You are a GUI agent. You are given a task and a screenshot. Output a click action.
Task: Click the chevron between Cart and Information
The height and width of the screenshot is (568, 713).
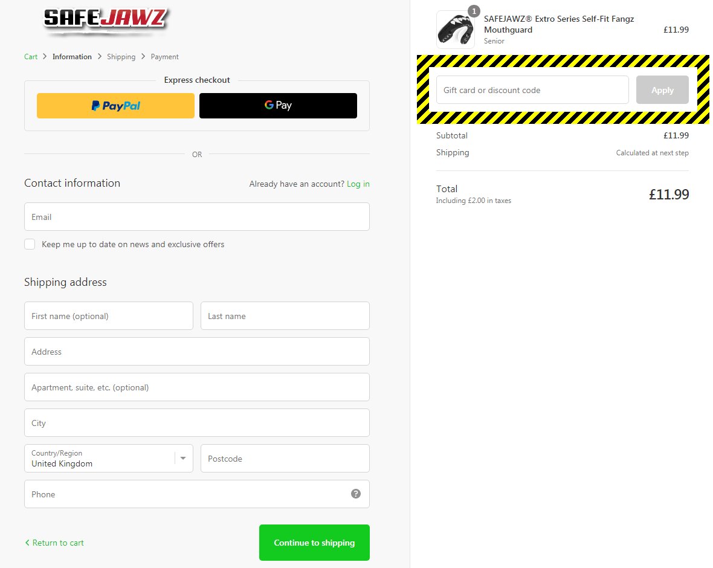click(x=45, y=56)
